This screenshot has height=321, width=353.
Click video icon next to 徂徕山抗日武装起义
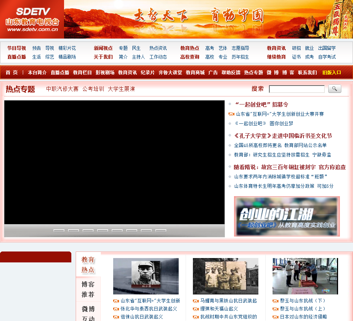coord(116,317)
